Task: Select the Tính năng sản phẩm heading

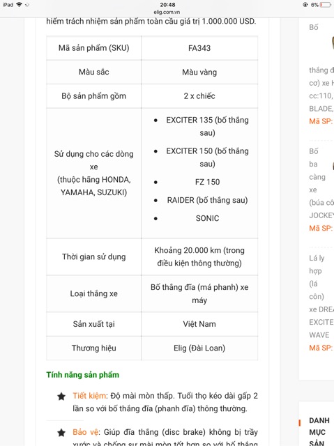Action: click(x=82, y=375)
